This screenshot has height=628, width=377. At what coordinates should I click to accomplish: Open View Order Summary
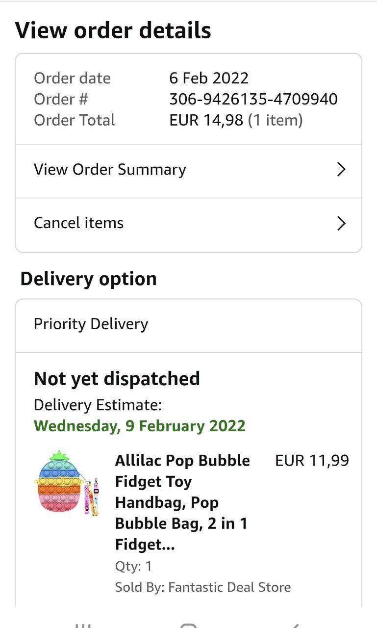[x=110, y=170]
